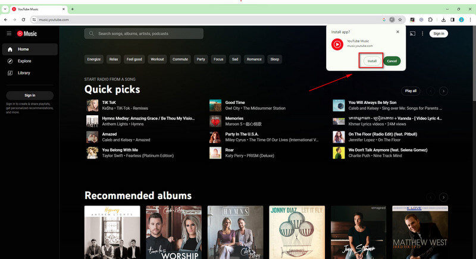Close the Install app popup
The height and width of the screenshot is (259, 476).
tap(397, 32)
